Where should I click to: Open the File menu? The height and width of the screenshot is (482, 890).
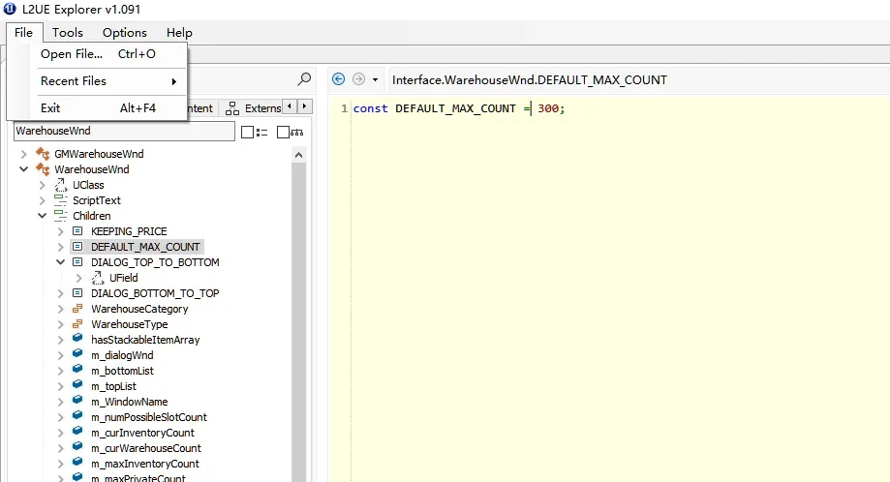(24, 32)
